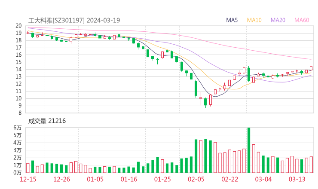318x189 pixels.
Task: Click the price axis value 20
Action: 18,26
